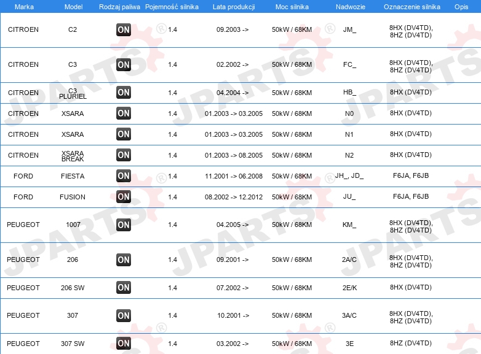Screen dimensions: 481x354
Task: Click the ON fuel icon in the Ford Fiesta row
Action: [x=124, y=175]
